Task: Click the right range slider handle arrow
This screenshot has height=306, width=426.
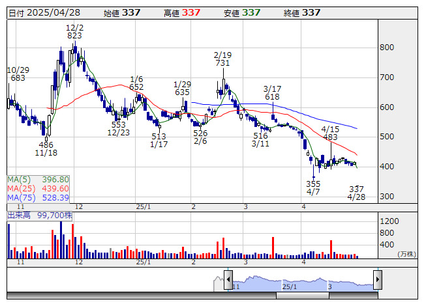Action: pos(378,279)
